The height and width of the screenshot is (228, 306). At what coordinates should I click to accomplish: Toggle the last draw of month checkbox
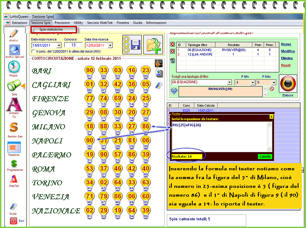click(x=33, y=51)
